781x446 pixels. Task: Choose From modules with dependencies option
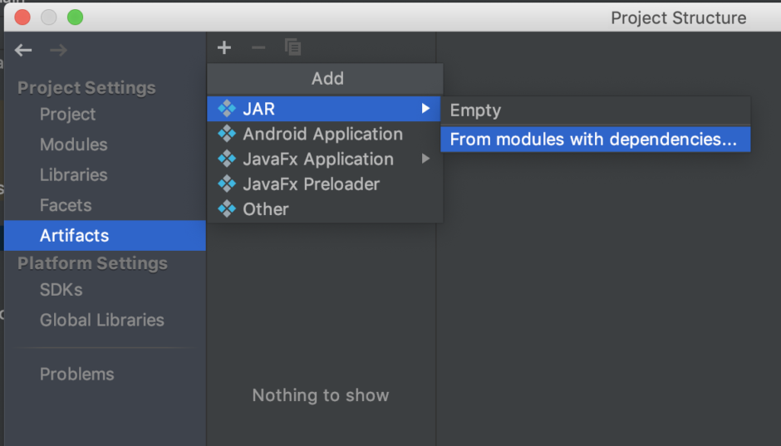[x=593, y=140]
